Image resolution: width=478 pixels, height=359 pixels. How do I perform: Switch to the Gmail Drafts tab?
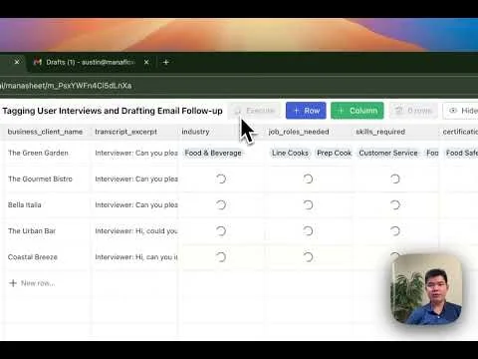tap(85, 62)
